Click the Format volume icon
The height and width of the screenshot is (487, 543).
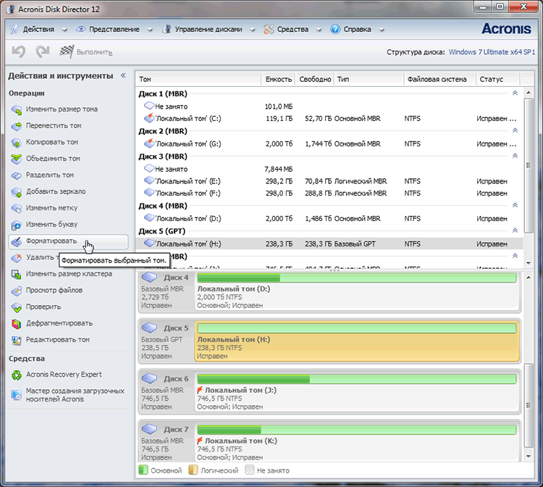(16, 241)
